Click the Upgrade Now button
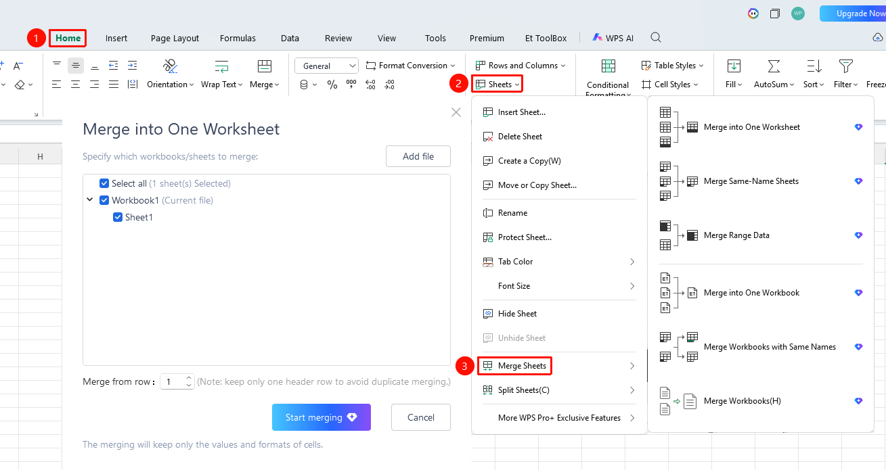886x470 pixels. click(853, 14)
